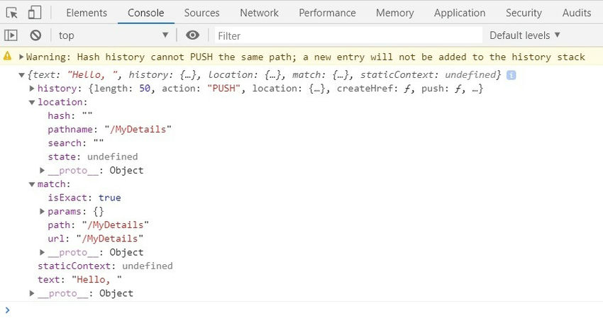Screen dimensions: 603x323
Task: Expand the params object entry
Action: click(43, 211)
